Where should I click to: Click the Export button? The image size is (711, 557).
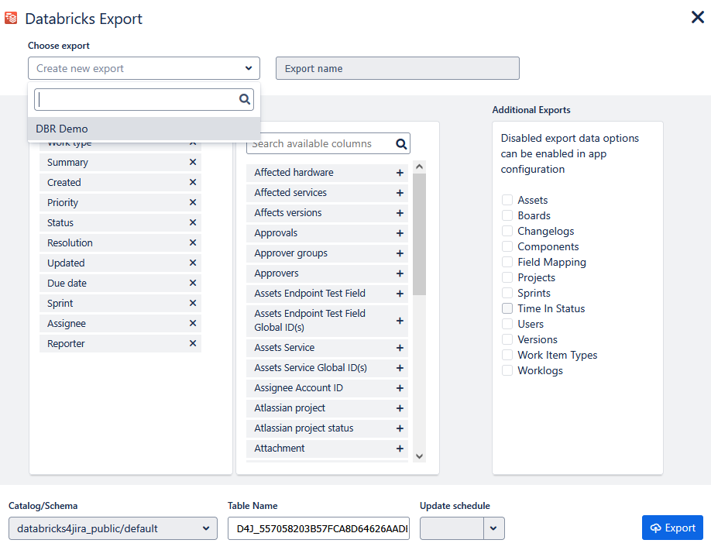[x=671, y=528]
